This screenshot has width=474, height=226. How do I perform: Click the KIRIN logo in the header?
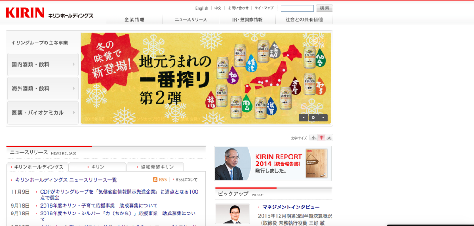point(25,13)
